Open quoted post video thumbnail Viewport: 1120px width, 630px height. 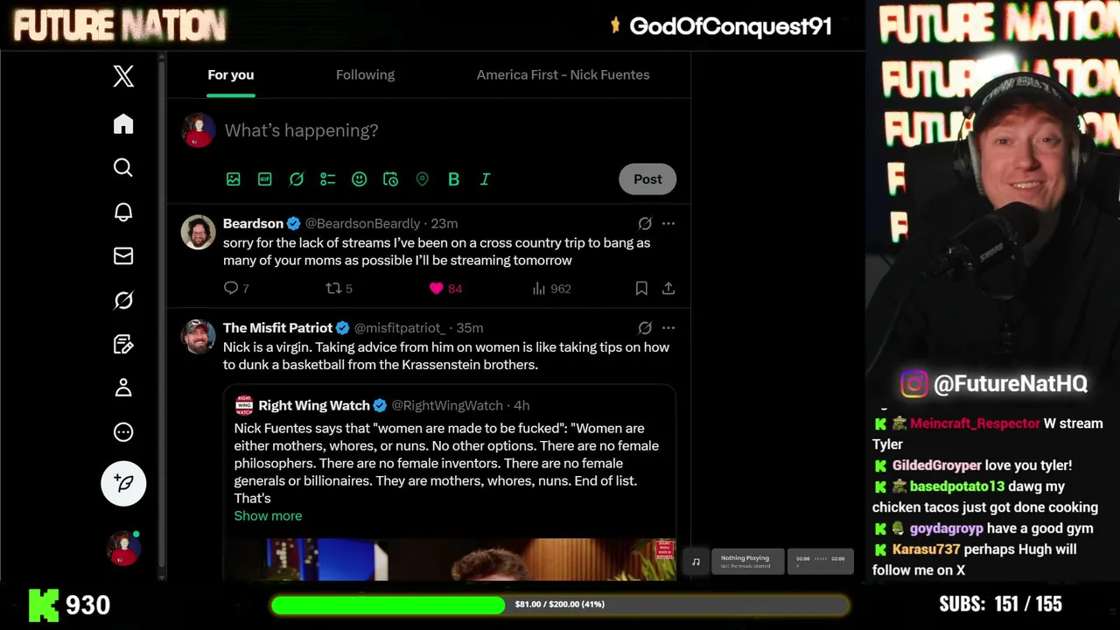click(449, 559)
